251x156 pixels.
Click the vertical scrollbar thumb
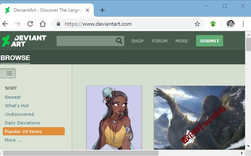click(x=248, y=44)
